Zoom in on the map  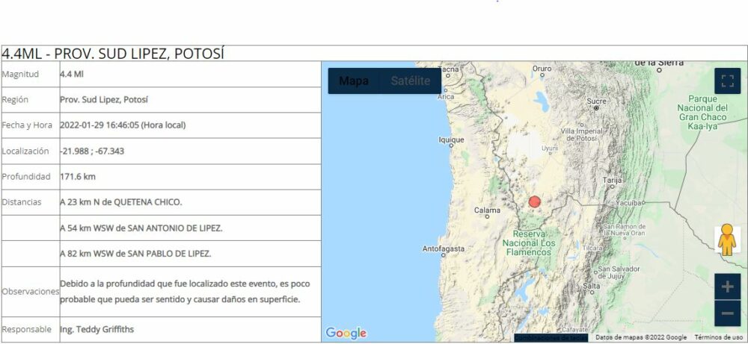(727, 287)
